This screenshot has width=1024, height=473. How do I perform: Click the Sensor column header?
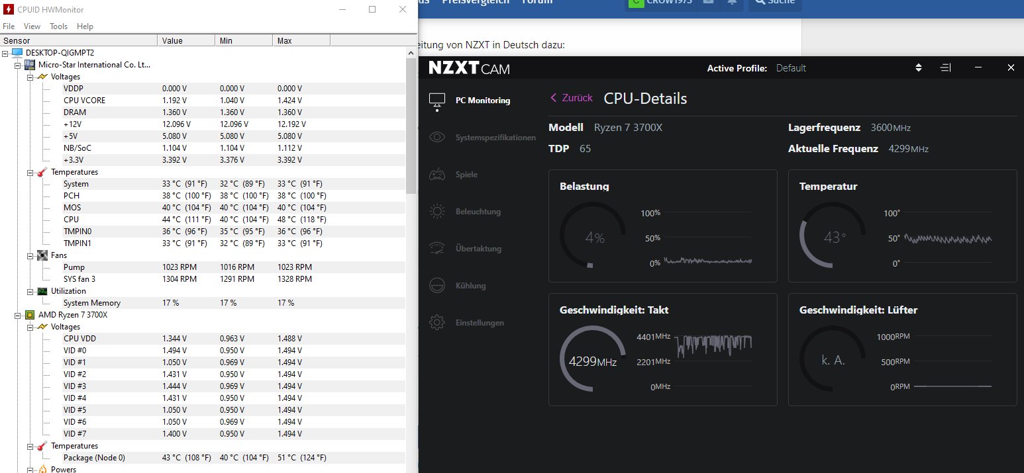click(x=79, y=41)
